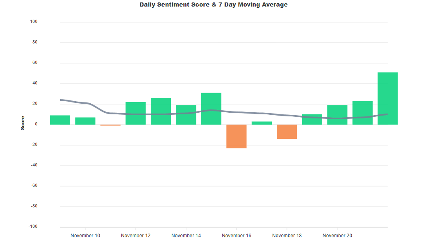Select the green bar above November 12
The width and height of the screenshot is (421, 241).
pyautogui.click(x=136, y=113)
